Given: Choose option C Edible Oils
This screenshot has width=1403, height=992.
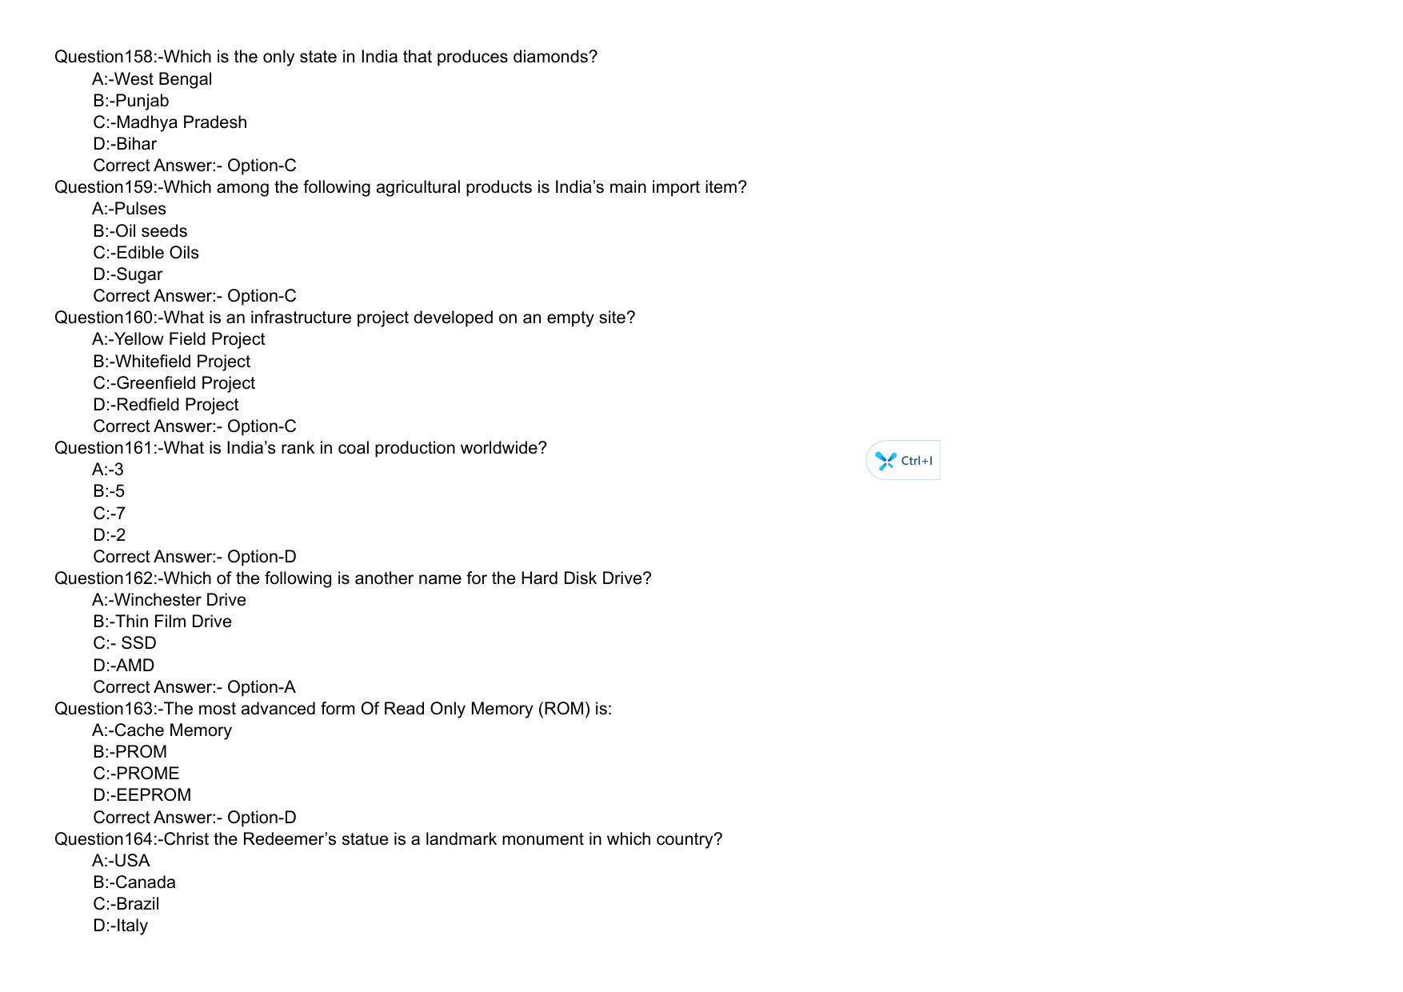Looking at the screenshot, I should pos(146,253).
